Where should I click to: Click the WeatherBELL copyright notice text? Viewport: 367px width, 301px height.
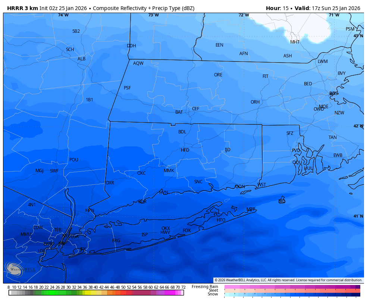point(288,280)
